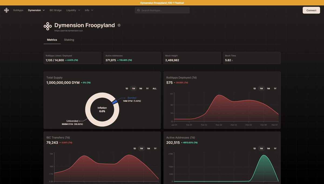The height and width of the screenshot is (184, 324).
Task: Select 1Y on the Active Addresses chart
Action: 275,148
